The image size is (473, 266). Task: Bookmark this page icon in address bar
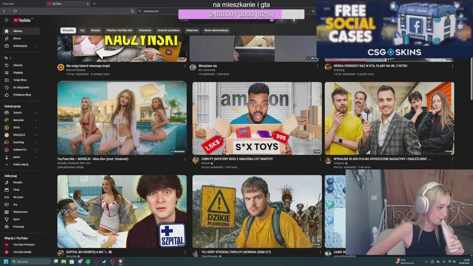tap(132, 11)
